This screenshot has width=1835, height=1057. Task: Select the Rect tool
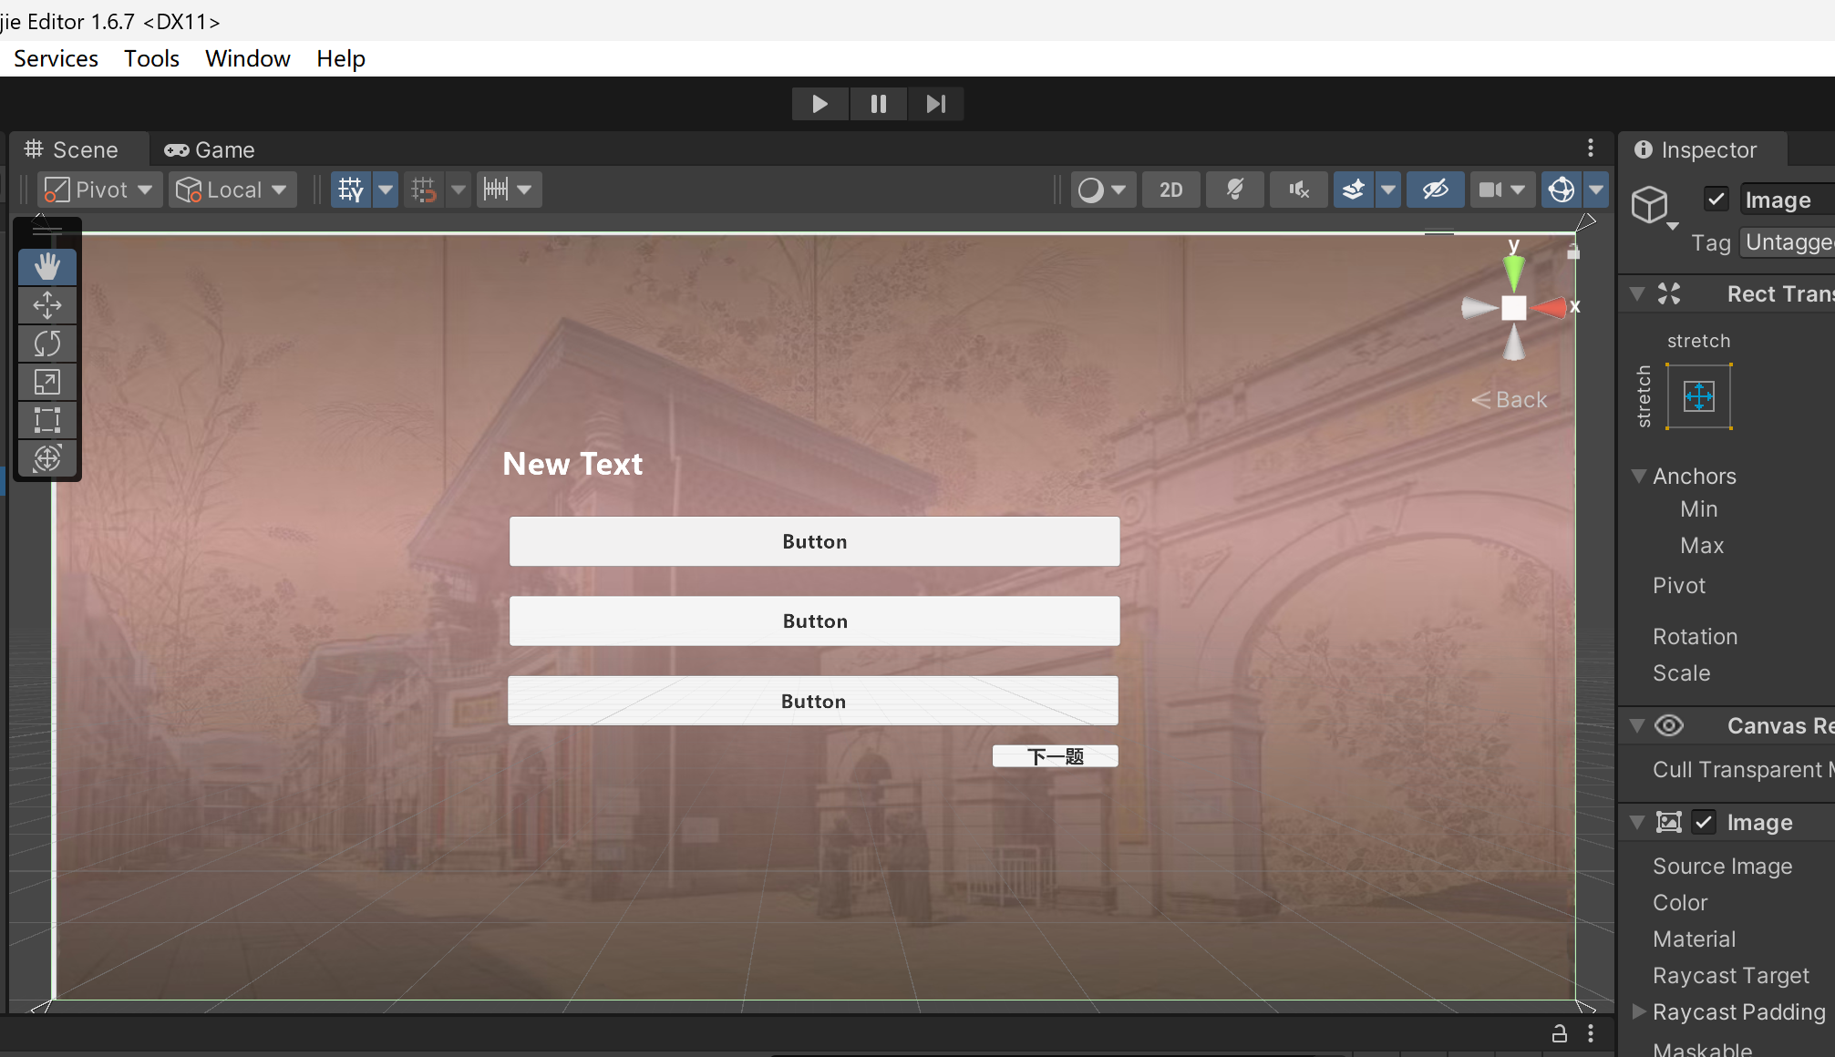(47, 420)
